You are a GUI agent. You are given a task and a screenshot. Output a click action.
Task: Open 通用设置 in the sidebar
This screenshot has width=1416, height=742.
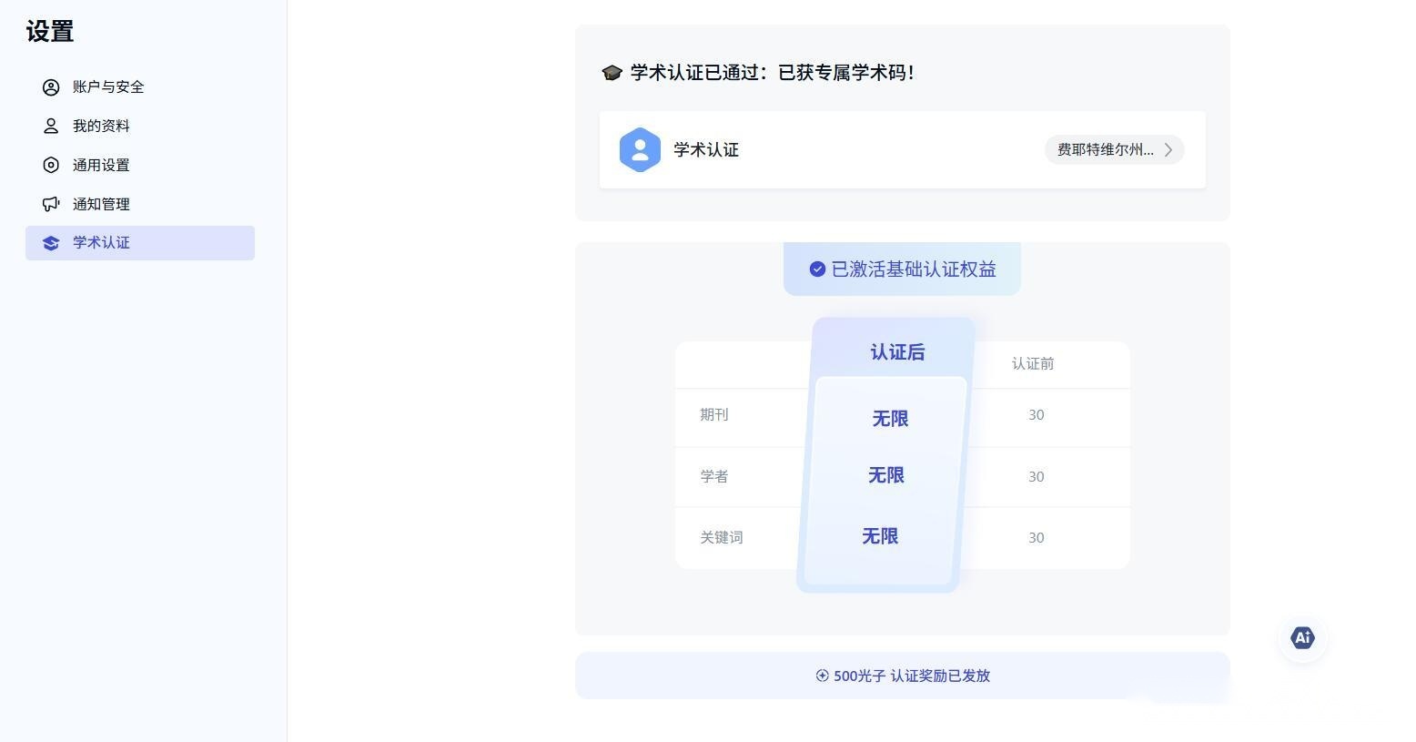(x=140, y=166)
